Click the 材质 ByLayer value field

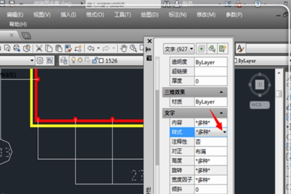point(210,102)
